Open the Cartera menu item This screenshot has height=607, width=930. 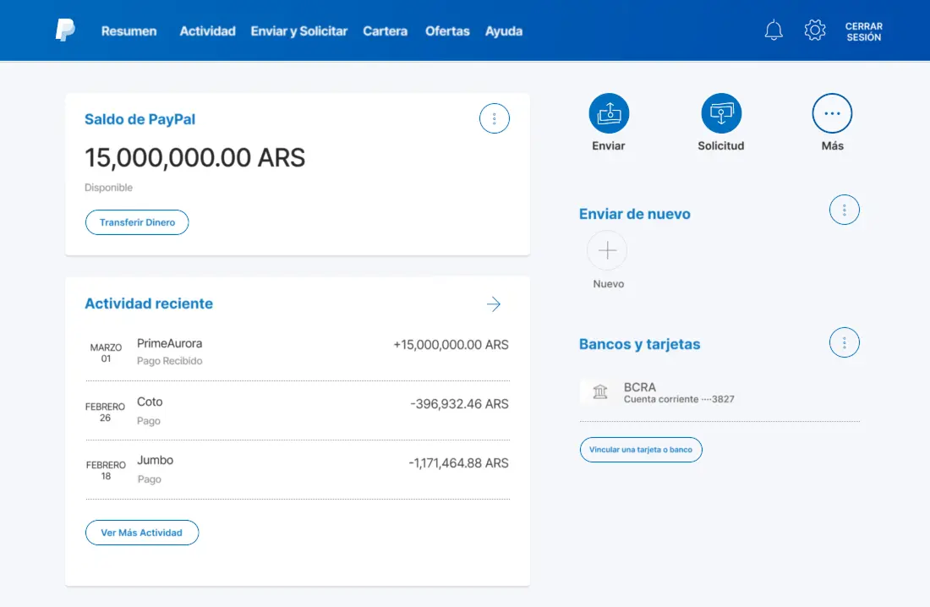(385, 31)
